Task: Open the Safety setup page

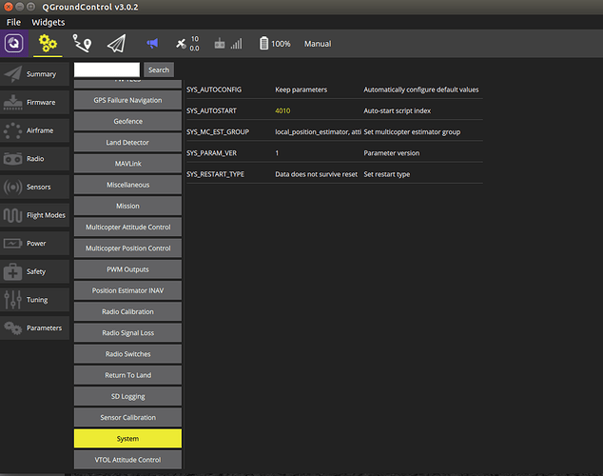Action: (34, 271)
